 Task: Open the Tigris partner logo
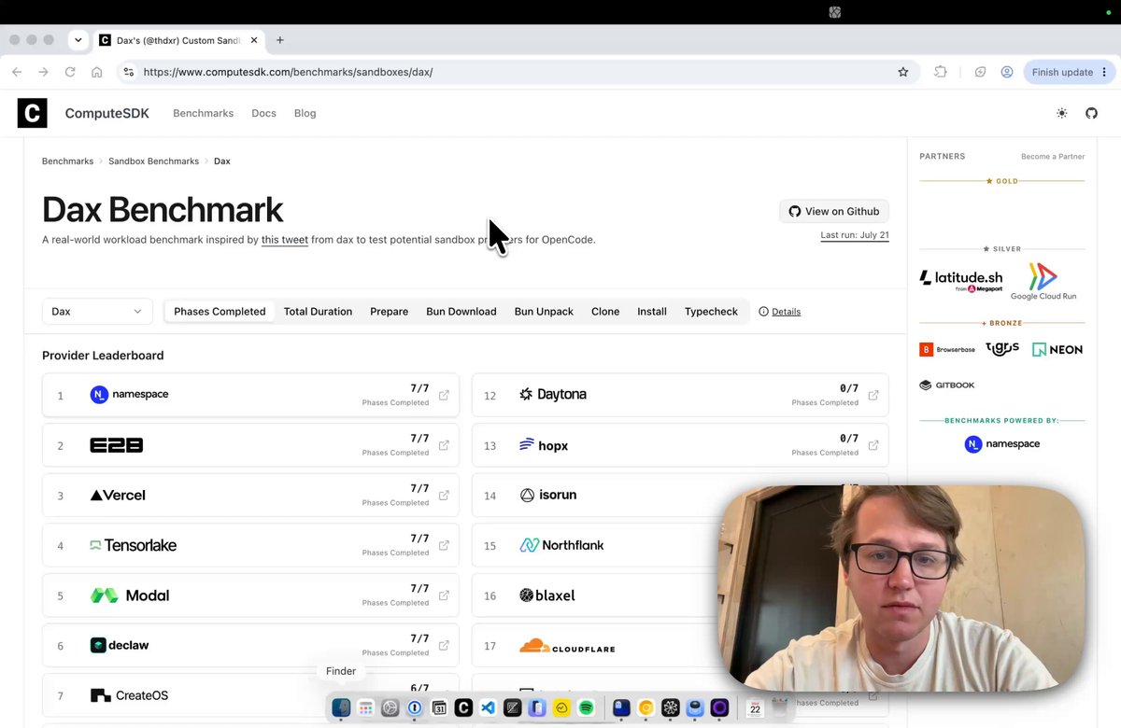(1002, 349)
